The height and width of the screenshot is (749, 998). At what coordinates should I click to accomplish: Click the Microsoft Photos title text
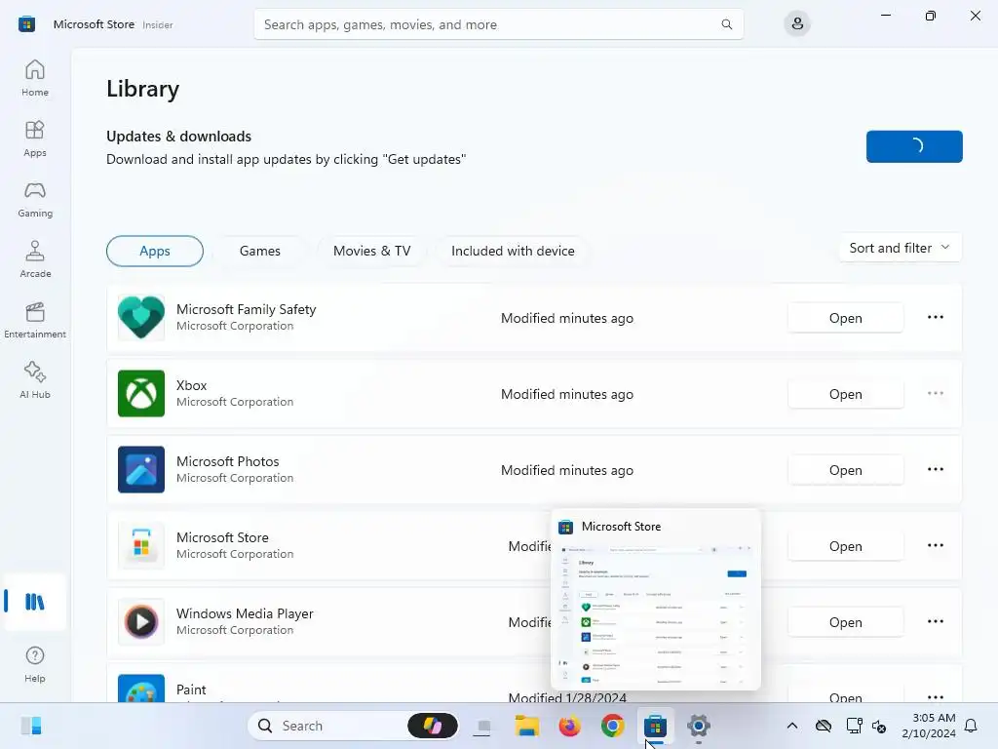[228, 461]
